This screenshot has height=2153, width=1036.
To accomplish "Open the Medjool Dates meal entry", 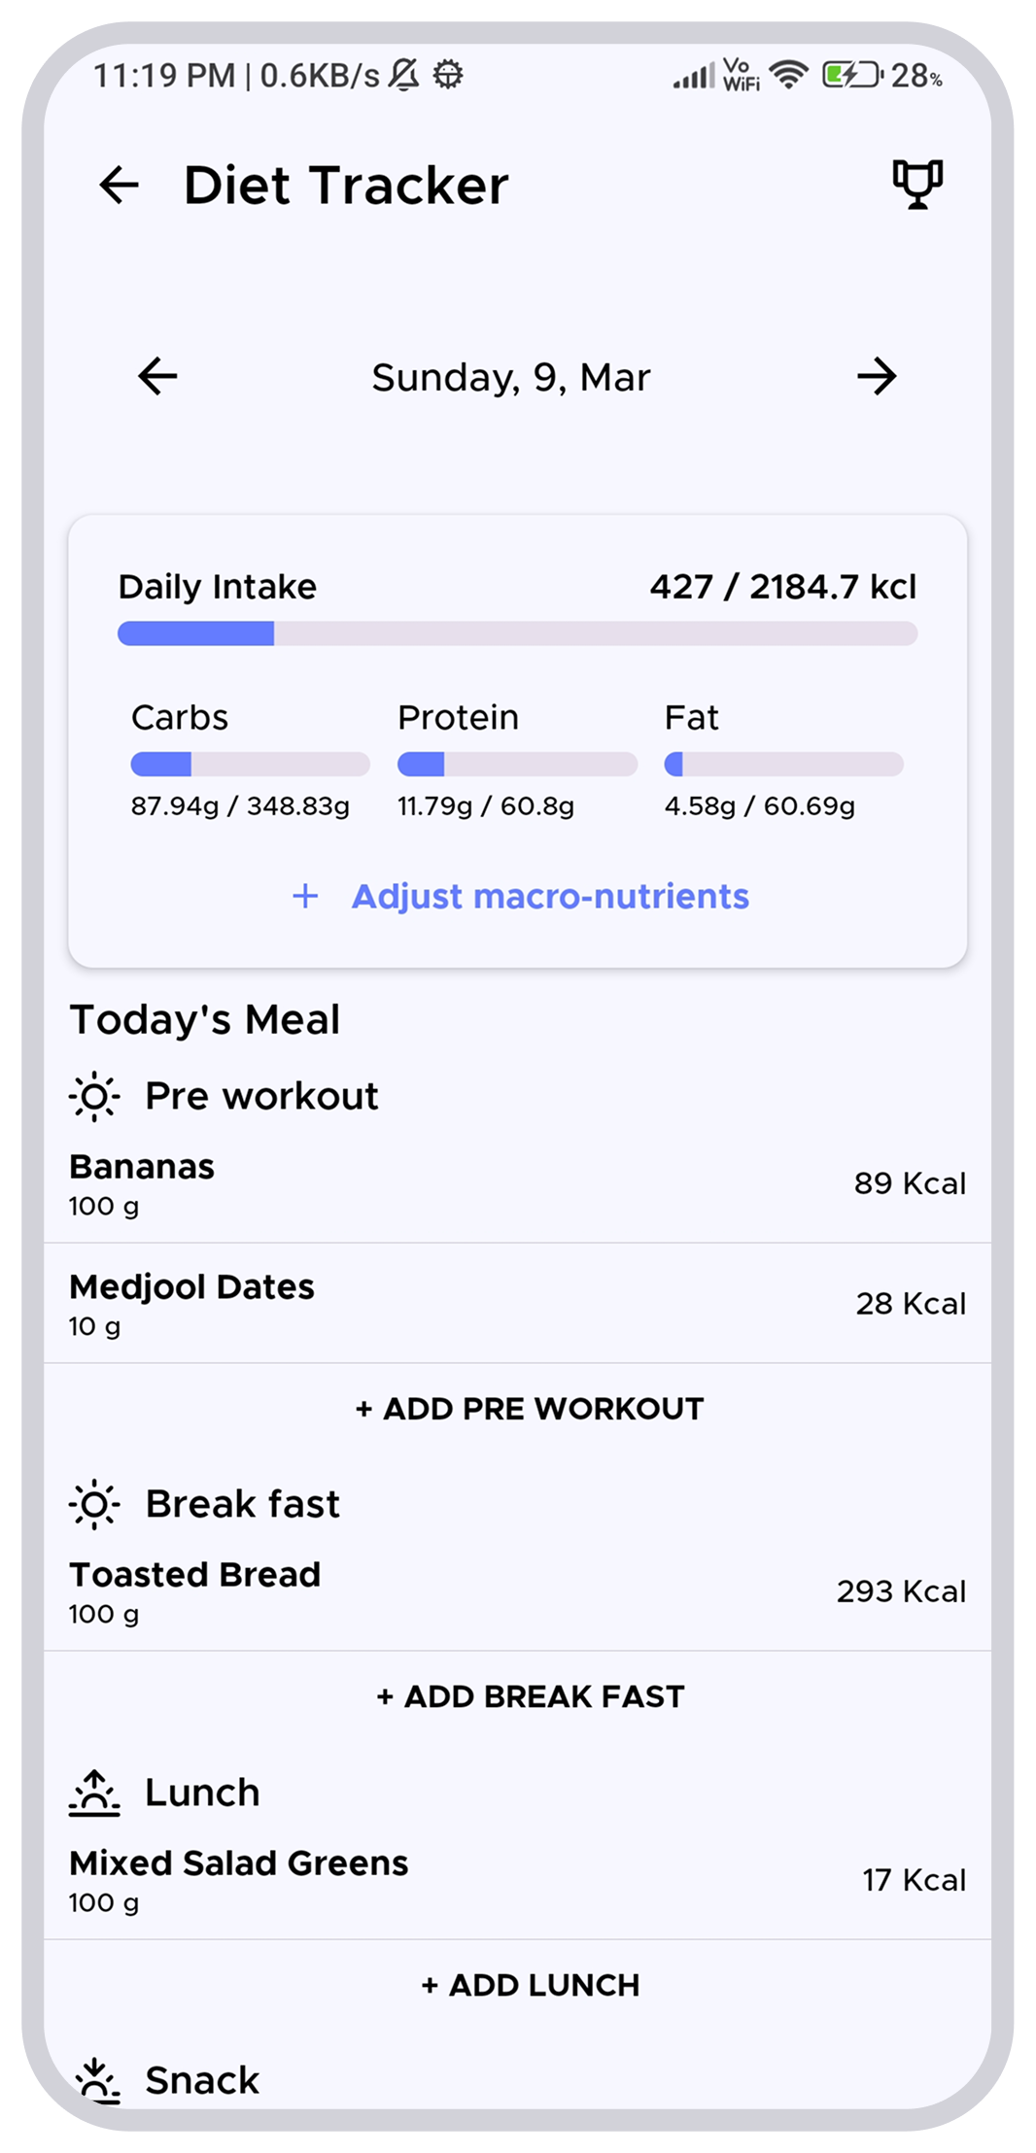I will (517, 1304).
